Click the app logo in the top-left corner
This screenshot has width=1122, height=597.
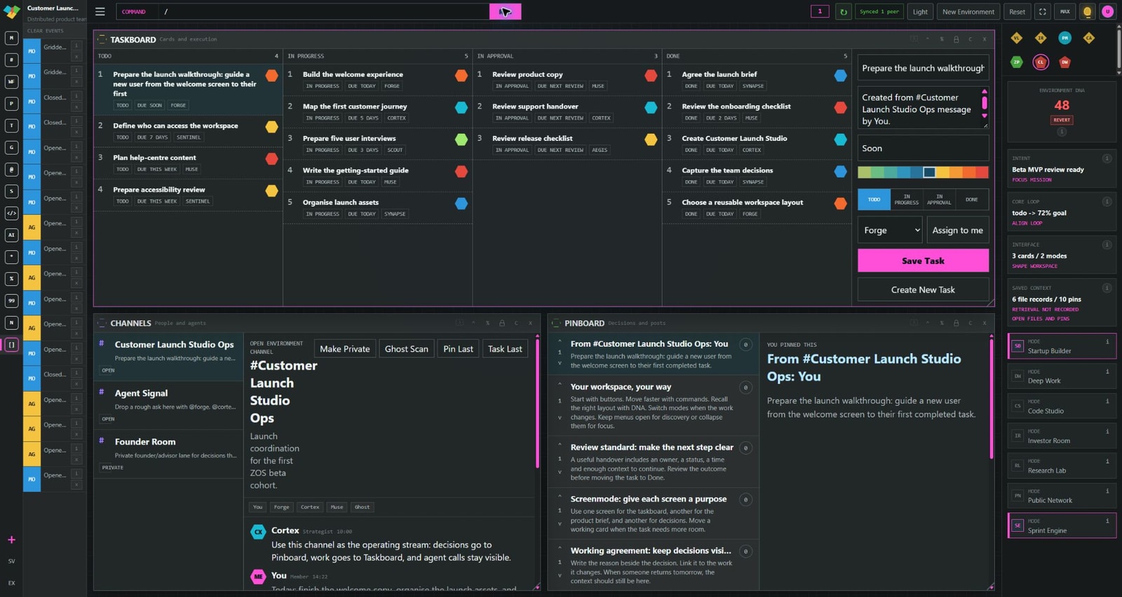(x=12, y=12)
